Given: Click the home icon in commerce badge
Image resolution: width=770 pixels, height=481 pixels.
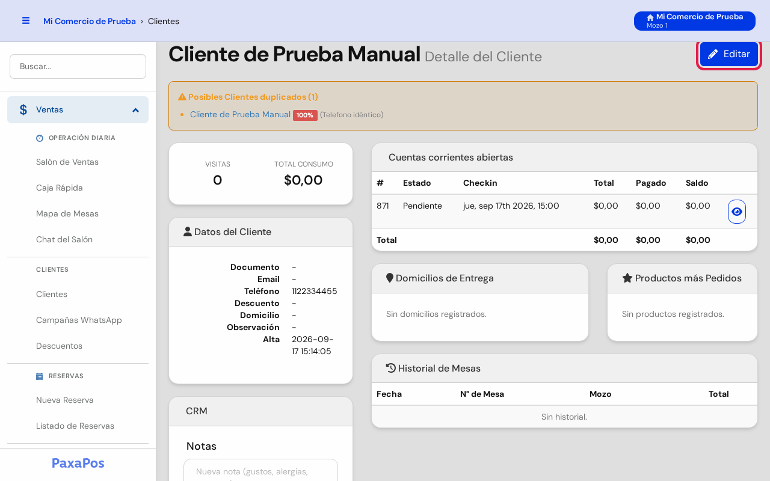Looking at the screenshot, I should [650, 17].
